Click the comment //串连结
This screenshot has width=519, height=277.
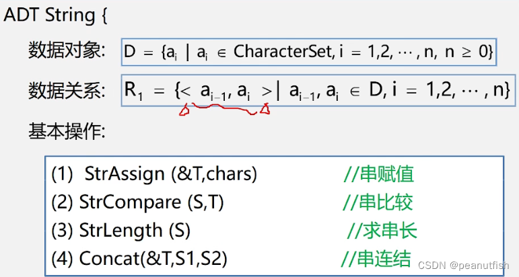[x=376, y=258]
